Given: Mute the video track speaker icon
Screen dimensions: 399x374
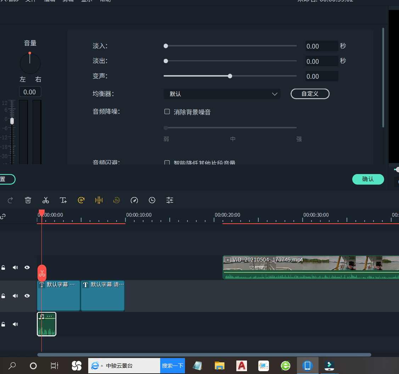Looking at the screenshot, I should [x=15, y=268].
